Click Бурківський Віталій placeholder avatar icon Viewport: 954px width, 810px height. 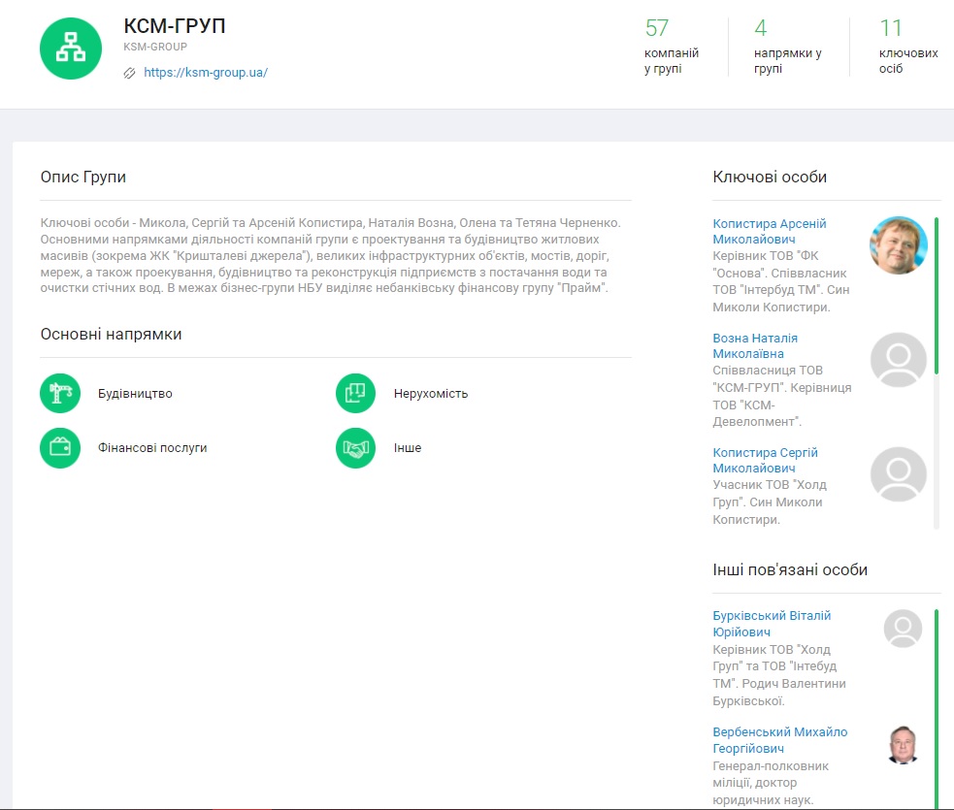coord(903,629)
